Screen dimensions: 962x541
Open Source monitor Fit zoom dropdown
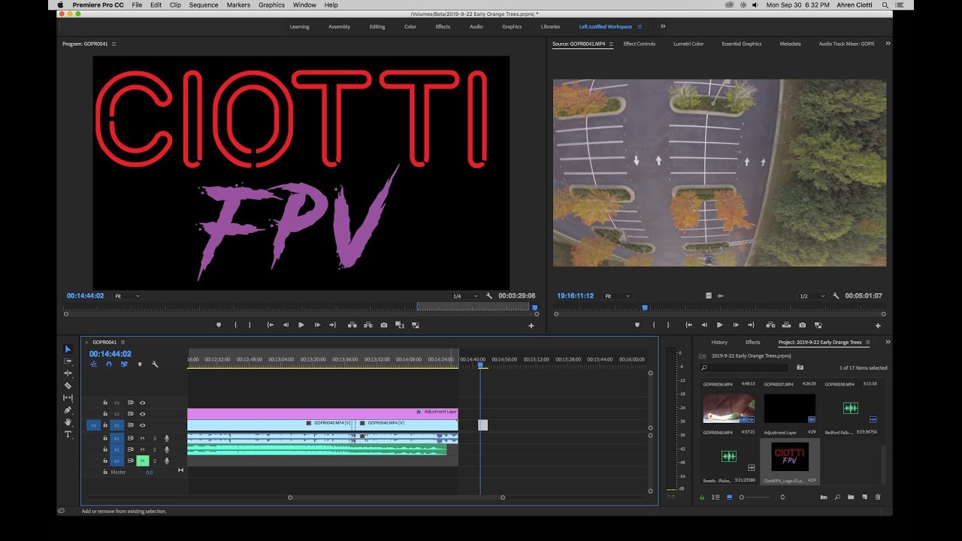(x=618, y=296)
